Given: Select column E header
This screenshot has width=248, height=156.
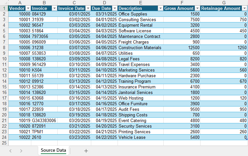Looking at the screenshot, I should [141, 3].
